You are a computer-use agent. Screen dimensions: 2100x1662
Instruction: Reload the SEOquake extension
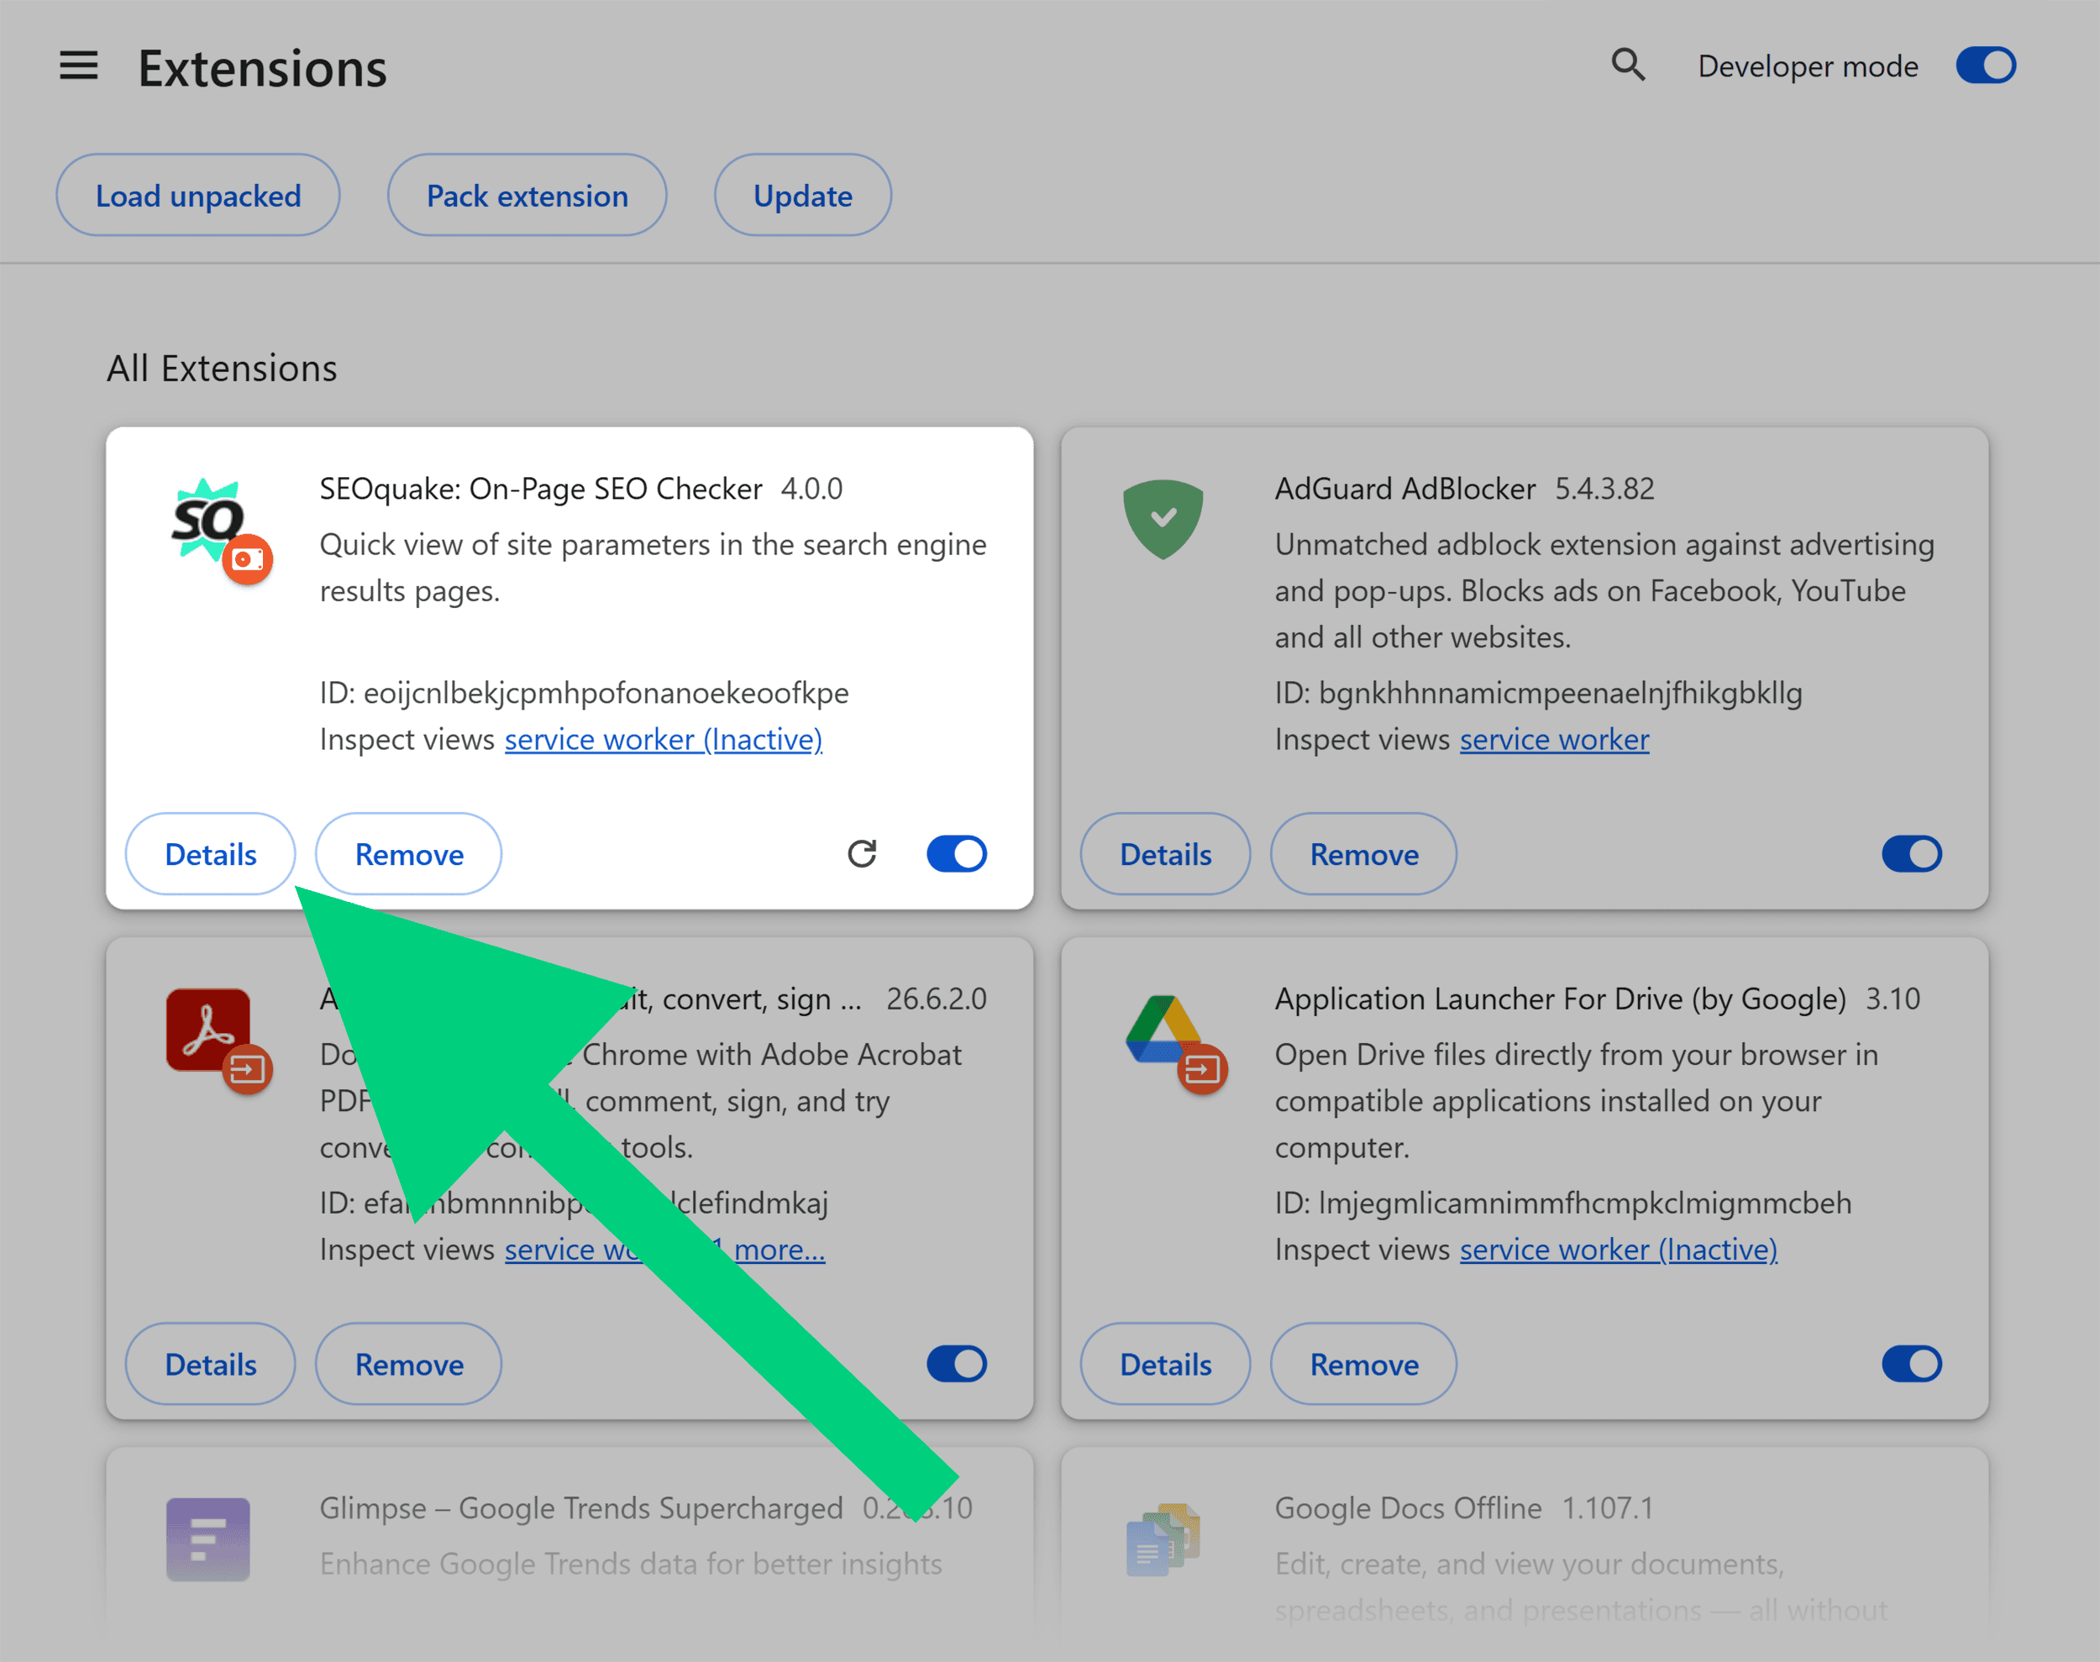coord(861,853)
